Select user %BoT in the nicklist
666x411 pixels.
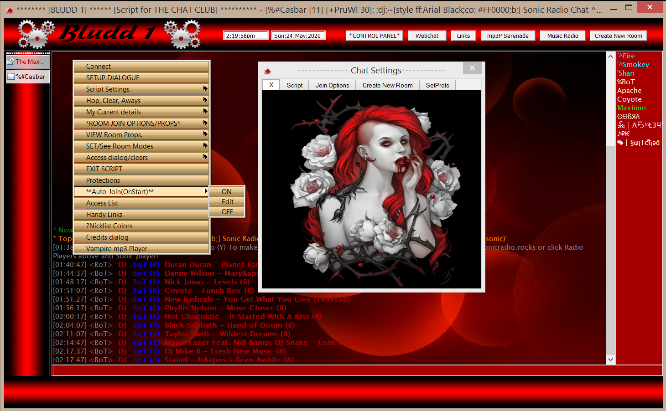coord(626,82)
